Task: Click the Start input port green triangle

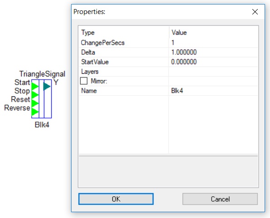Action: (x=35, y=86)
